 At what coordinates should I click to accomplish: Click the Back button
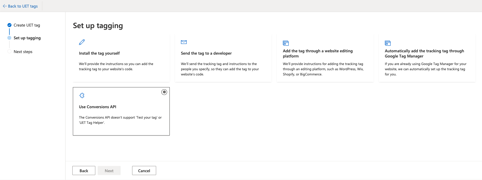pyautogui.click(x=84, y=171)
